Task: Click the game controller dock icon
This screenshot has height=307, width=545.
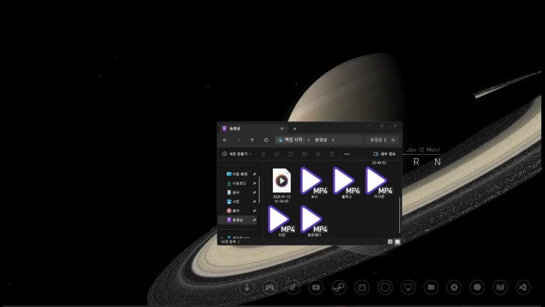Action: point(270,288)
